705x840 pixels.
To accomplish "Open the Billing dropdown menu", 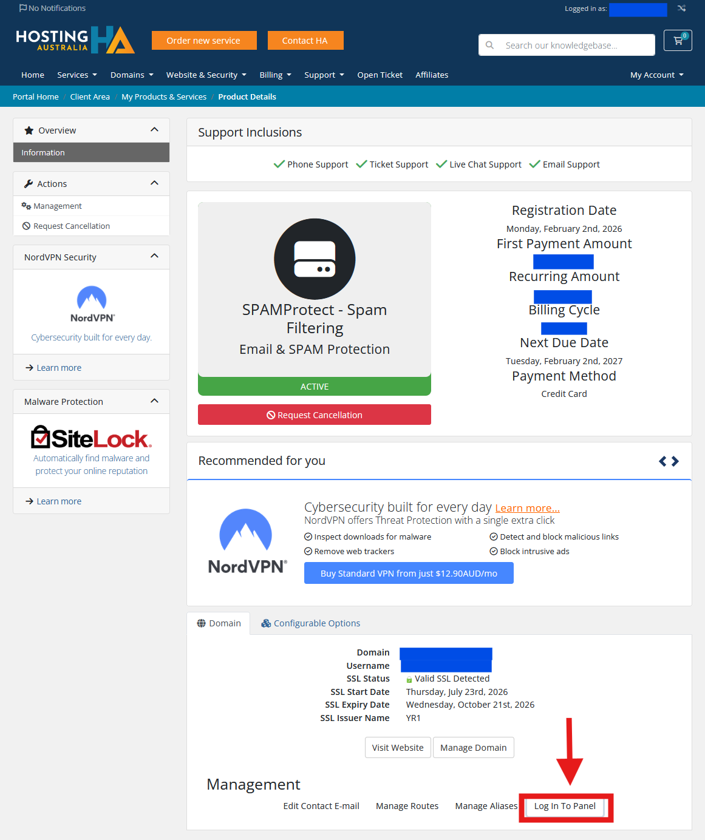I will point(276,75).
